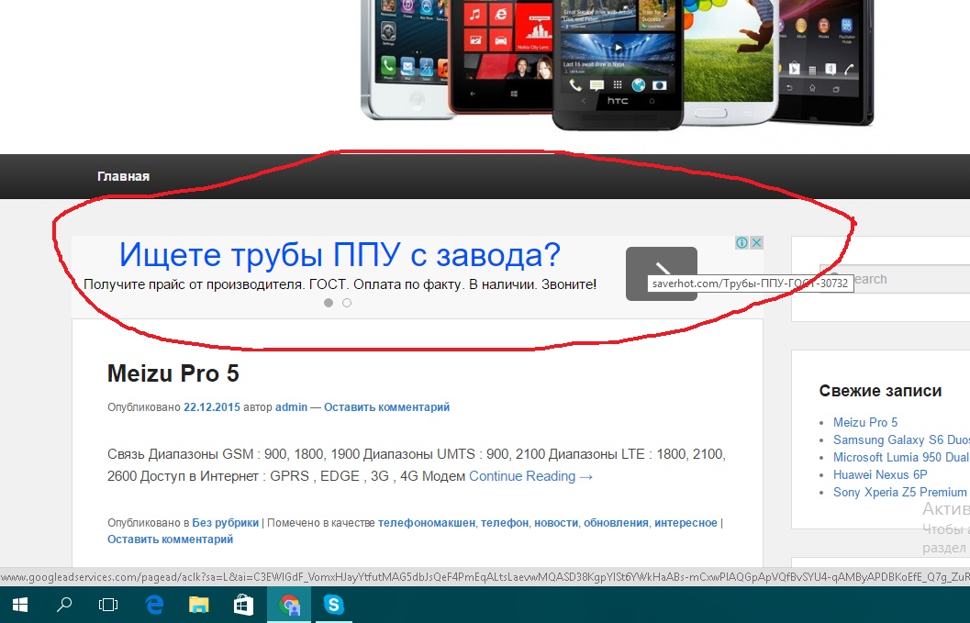Follow the Continue Reading link
The height and width of the screenshot is (623, 970).
(x=531, y=476)
